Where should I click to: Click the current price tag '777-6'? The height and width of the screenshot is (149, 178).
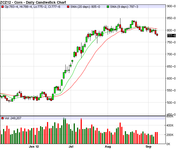tap(171, 36)
